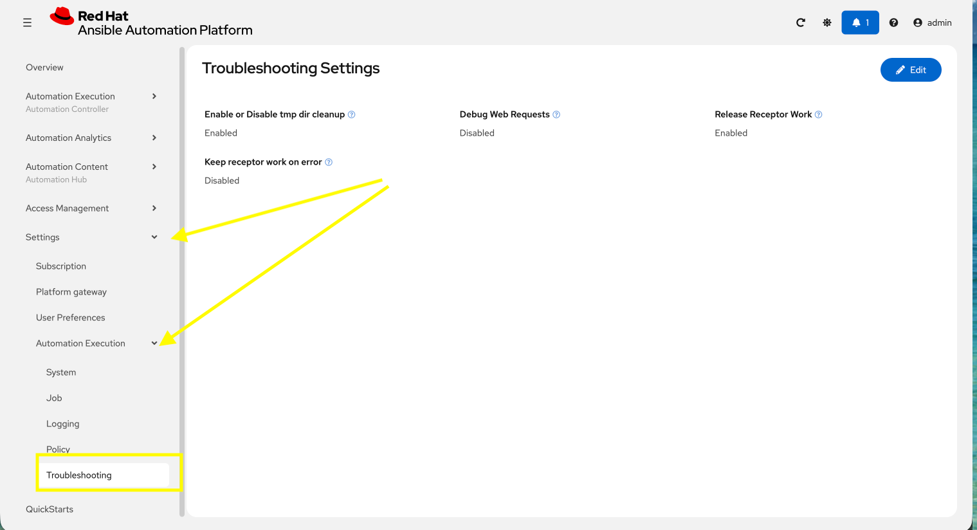Collapse the Settings section chevron
Screen dimensions: 977x530
tap(154, 237)
